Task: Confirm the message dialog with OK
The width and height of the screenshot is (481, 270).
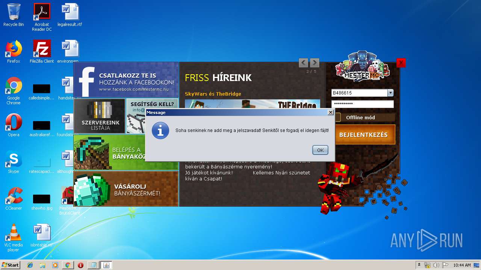Action: 320,150
